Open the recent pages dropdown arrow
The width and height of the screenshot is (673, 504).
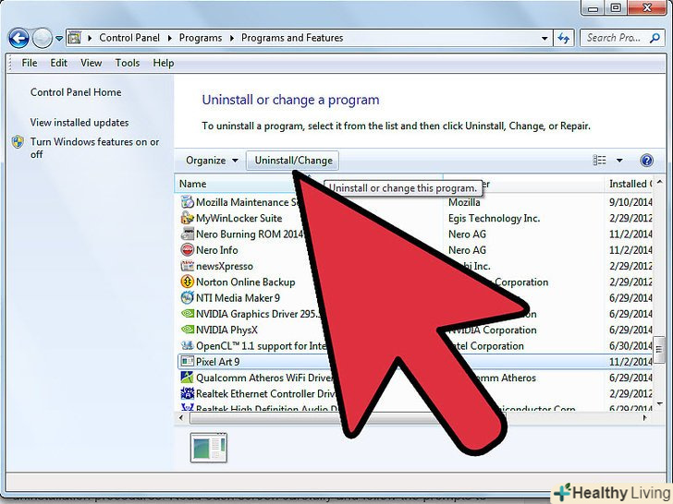59,38
